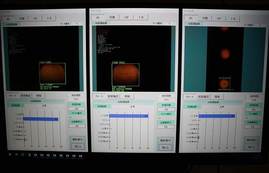Toggle 処理同期 ON button in right window
This screenshot has width=269, height=173.
[x=254, y=110]
